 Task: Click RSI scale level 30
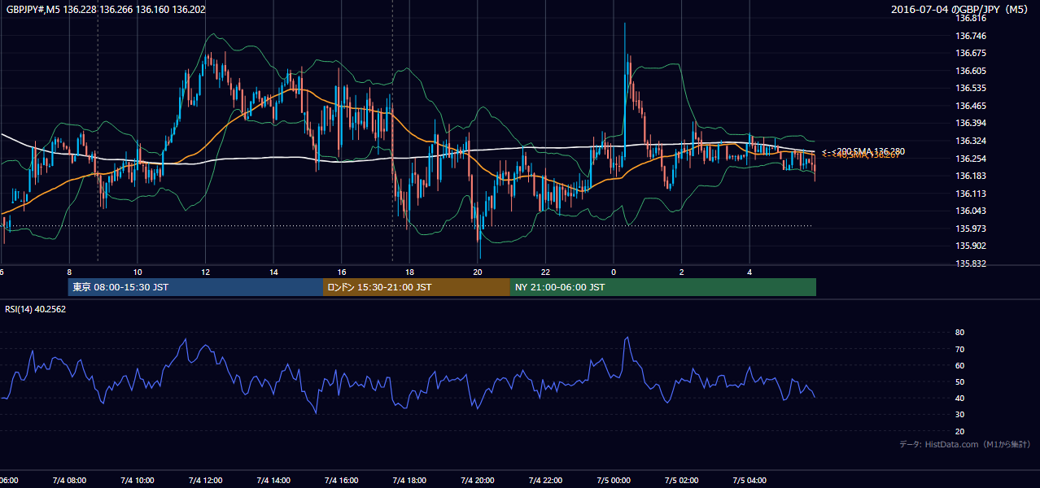coord(960,414)
